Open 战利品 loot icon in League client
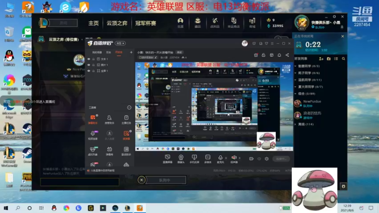This screenshot has width=379, height=213. point(215,23)
